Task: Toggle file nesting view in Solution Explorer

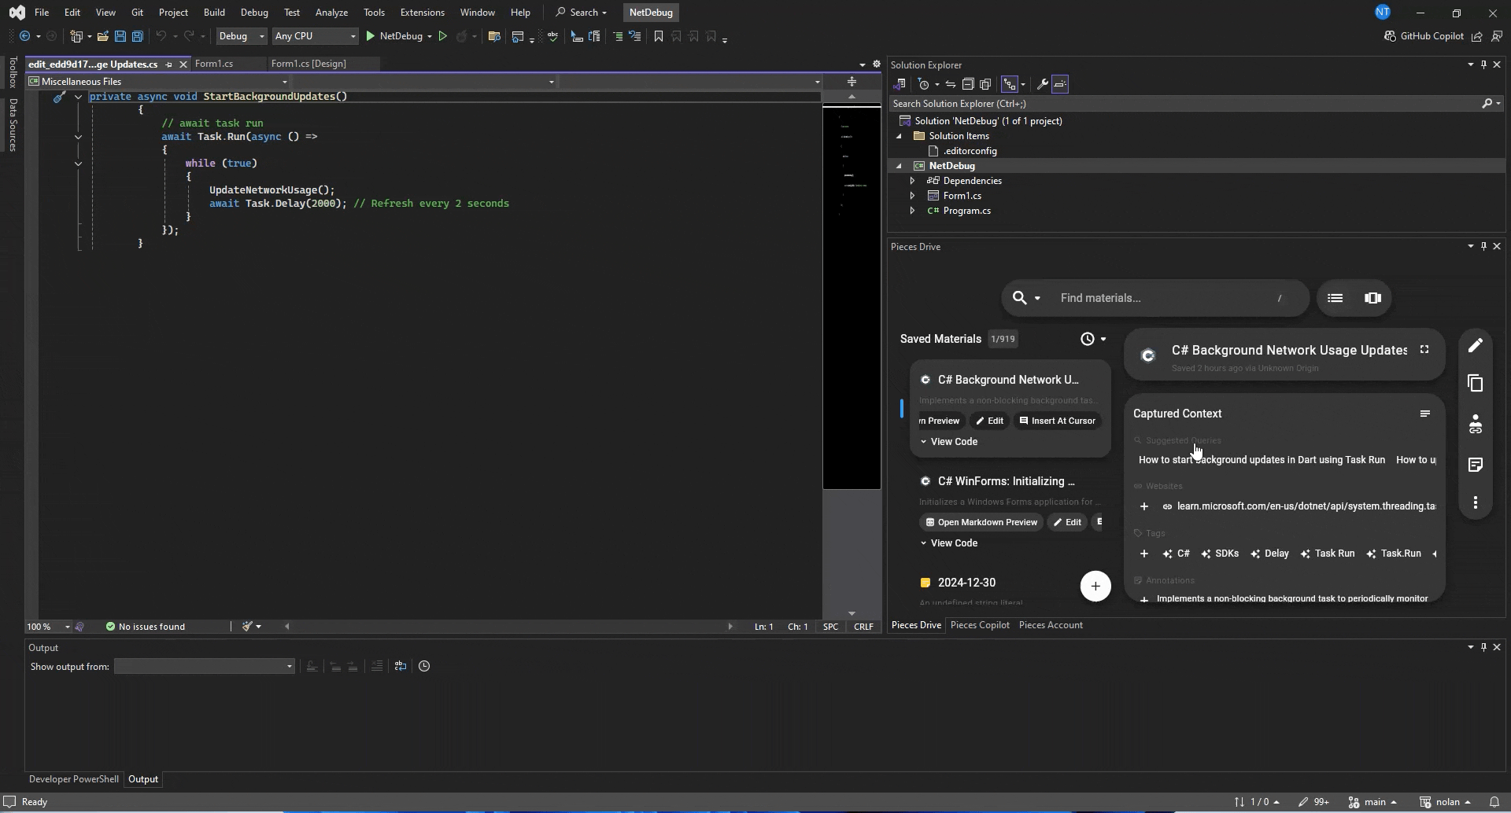Action: (1010, 84)
